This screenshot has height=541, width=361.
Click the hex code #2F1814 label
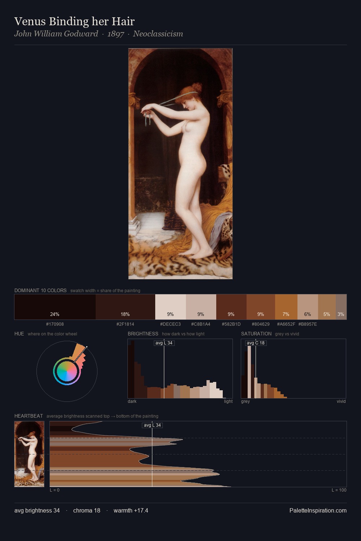(125, 324)
